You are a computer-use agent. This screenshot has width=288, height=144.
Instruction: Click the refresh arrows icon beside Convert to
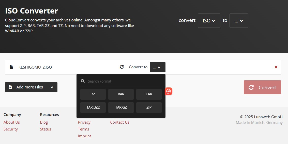[122, 67]
